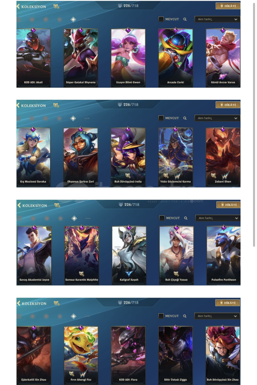Click the W emblem on Zebani Shen card
257x385 pixels.
point(225,175)
